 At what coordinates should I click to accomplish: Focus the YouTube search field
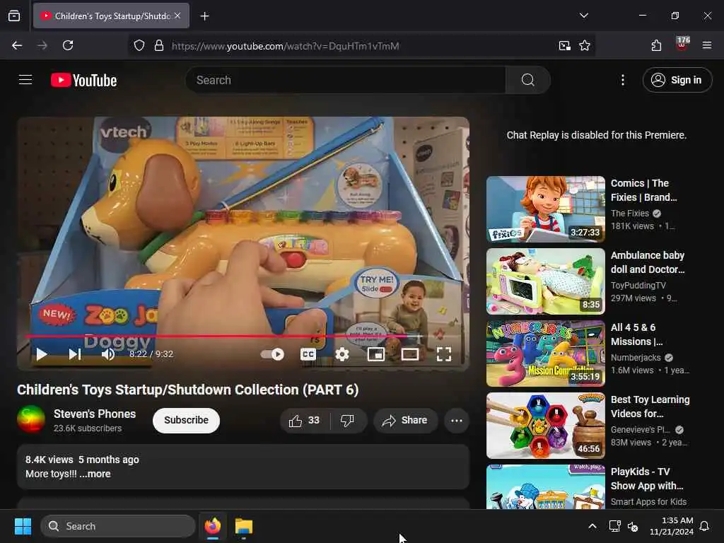345,80
